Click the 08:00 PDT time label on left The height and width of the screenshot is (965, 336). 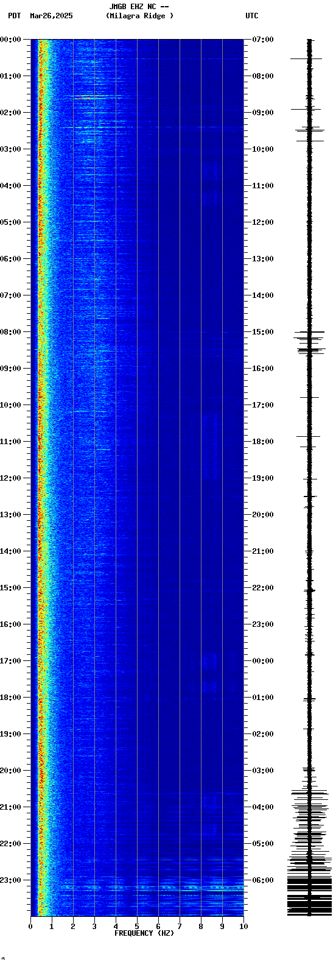click(x=10, y=332)
